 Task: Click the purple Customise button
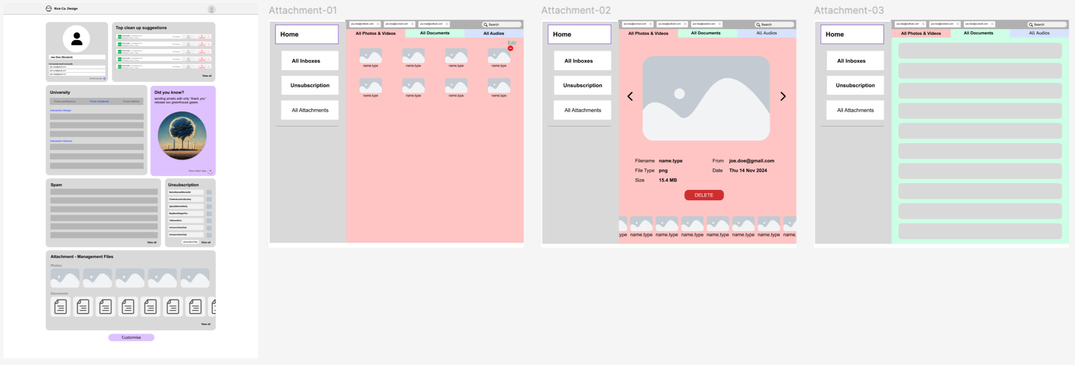pyautogui.click(x=131, y=337)
